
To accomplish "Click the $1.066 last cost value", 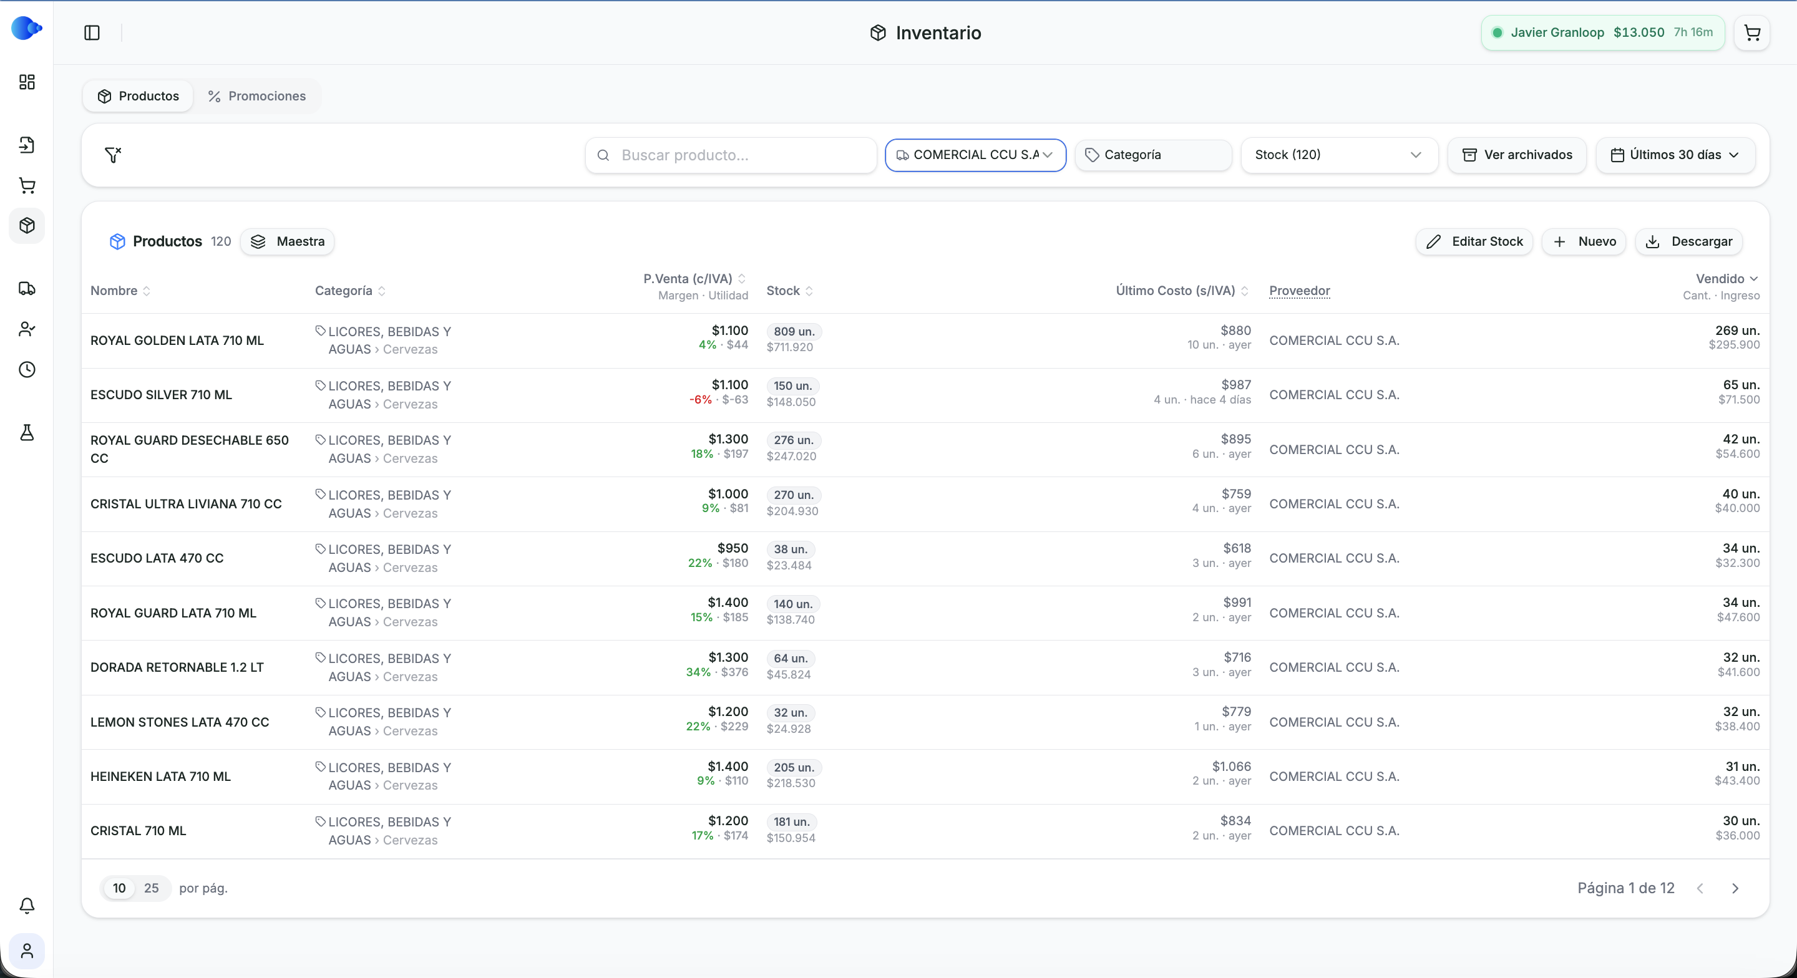I will pos(1231,767).
